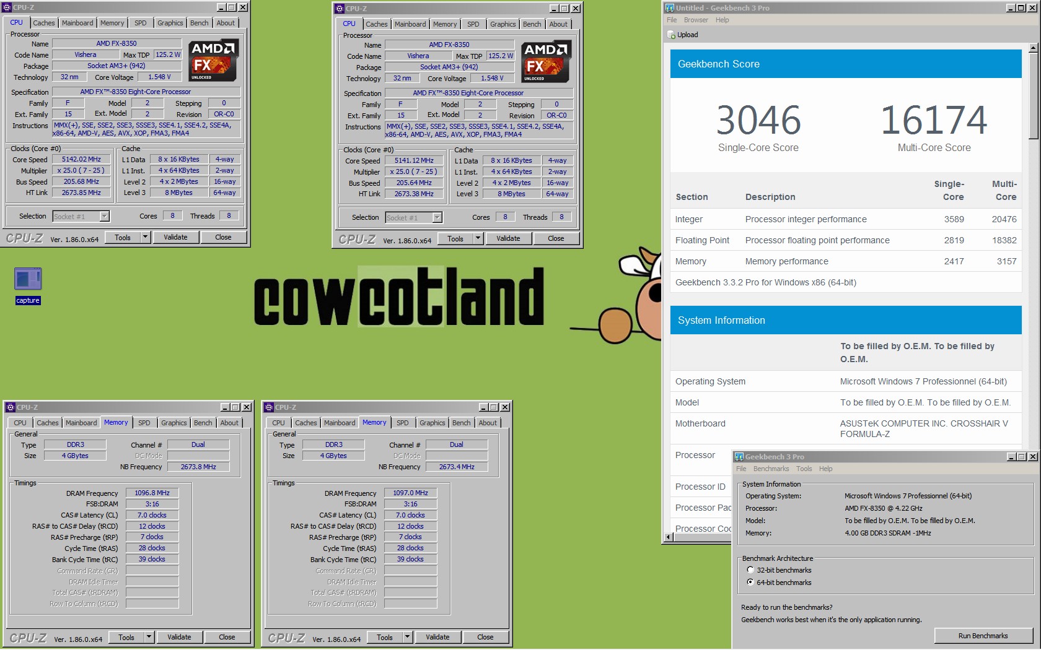Click CPU-Z title icon of bottom-left memory window
This screenshot has width=1041, height=650.
[11, 407]
